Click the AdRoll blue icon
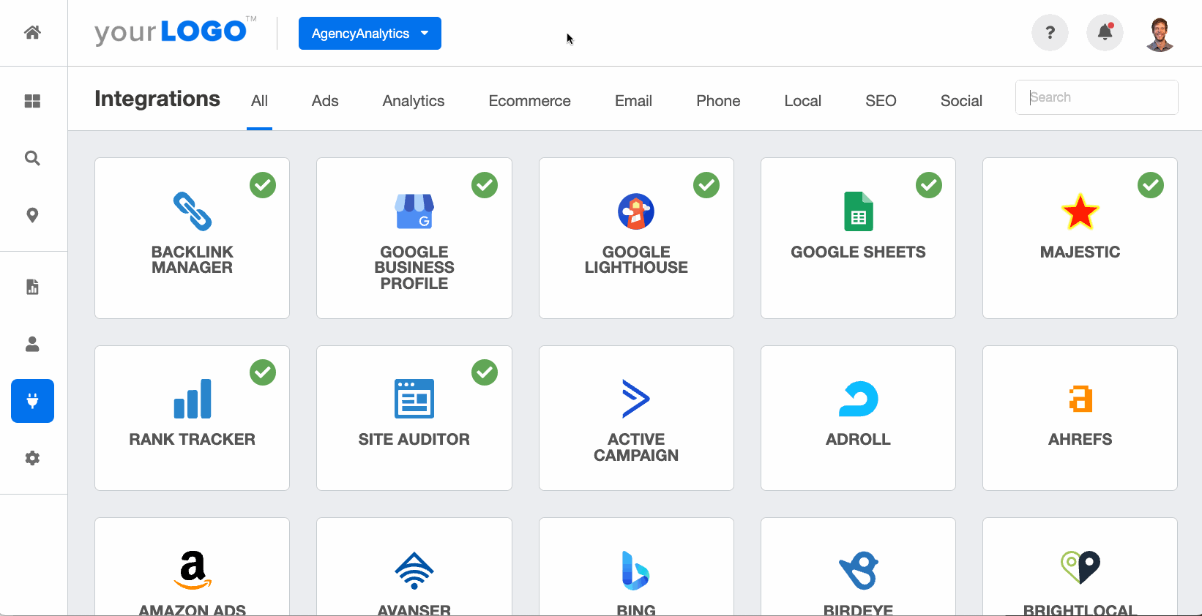The image size is (1202, 616). [x=859, y=399]
